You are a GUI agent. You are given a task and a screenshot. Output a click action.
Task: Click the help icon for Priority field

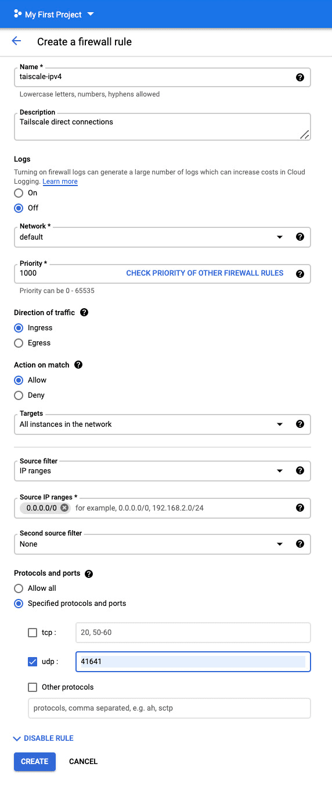300,274
